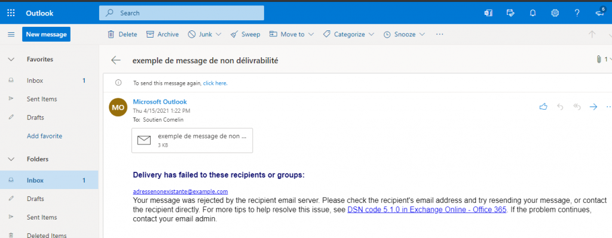Expand the Move to dropdown
The image size is (612, 238).
click(311, 34)
